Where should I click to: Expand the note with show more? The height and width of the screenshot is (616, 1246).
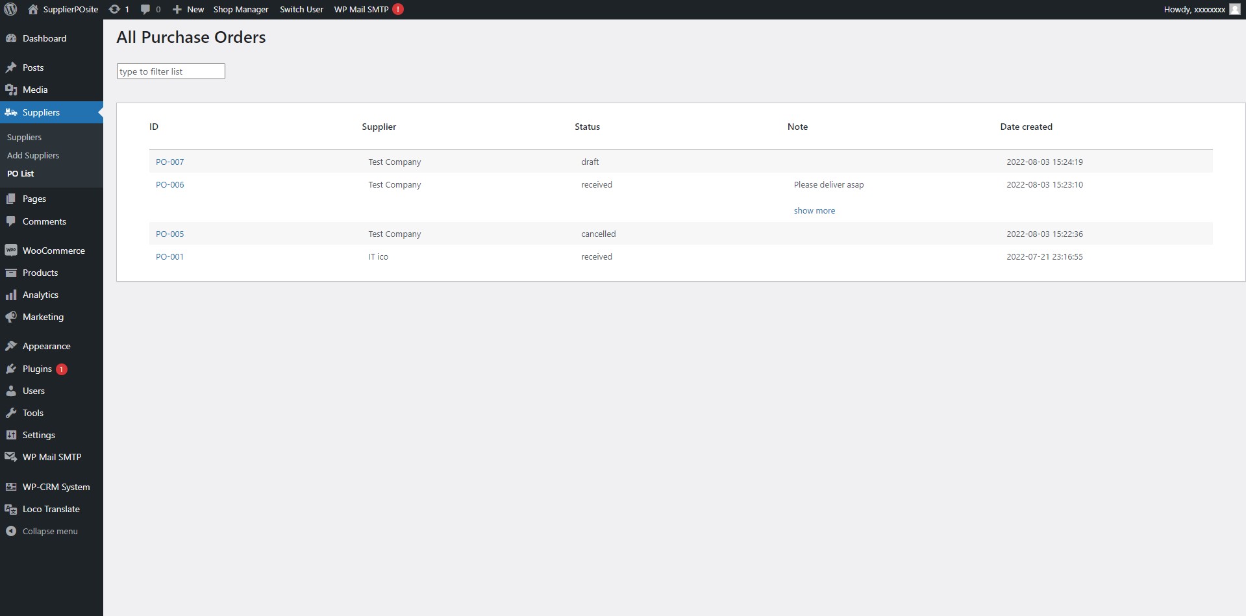pyautogui.click(x=814, y=210)
